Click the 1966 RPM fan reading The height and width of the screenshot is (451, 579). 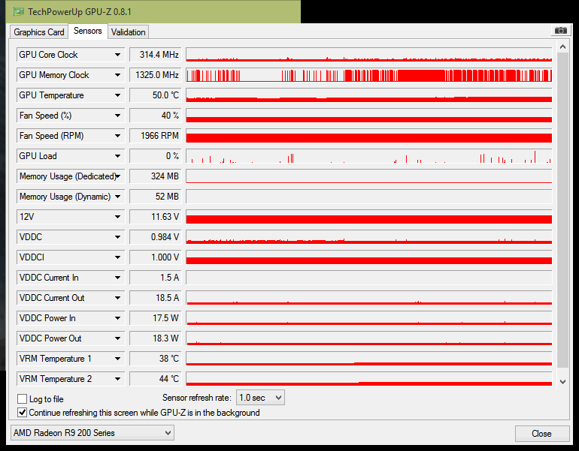coord(156,136)
